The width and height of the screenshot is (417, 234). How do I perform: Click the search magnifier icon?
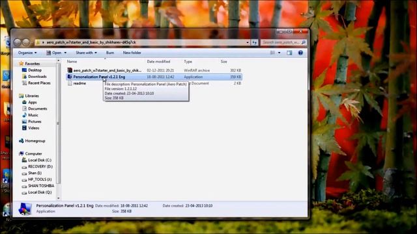pyautogui.click(x=304, y=42)
